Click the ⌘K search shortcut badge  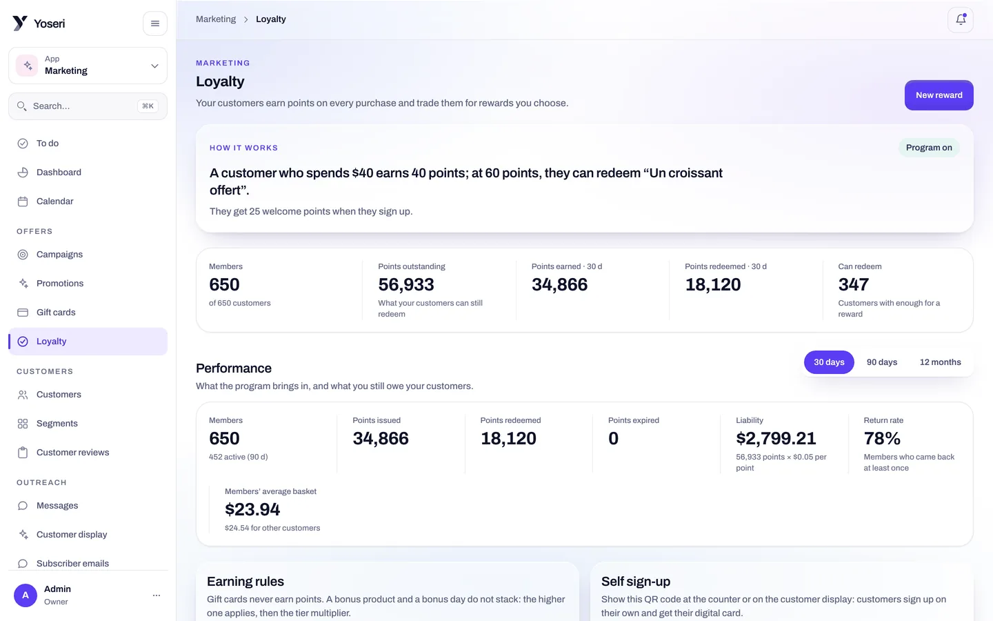tap(148, 106)
